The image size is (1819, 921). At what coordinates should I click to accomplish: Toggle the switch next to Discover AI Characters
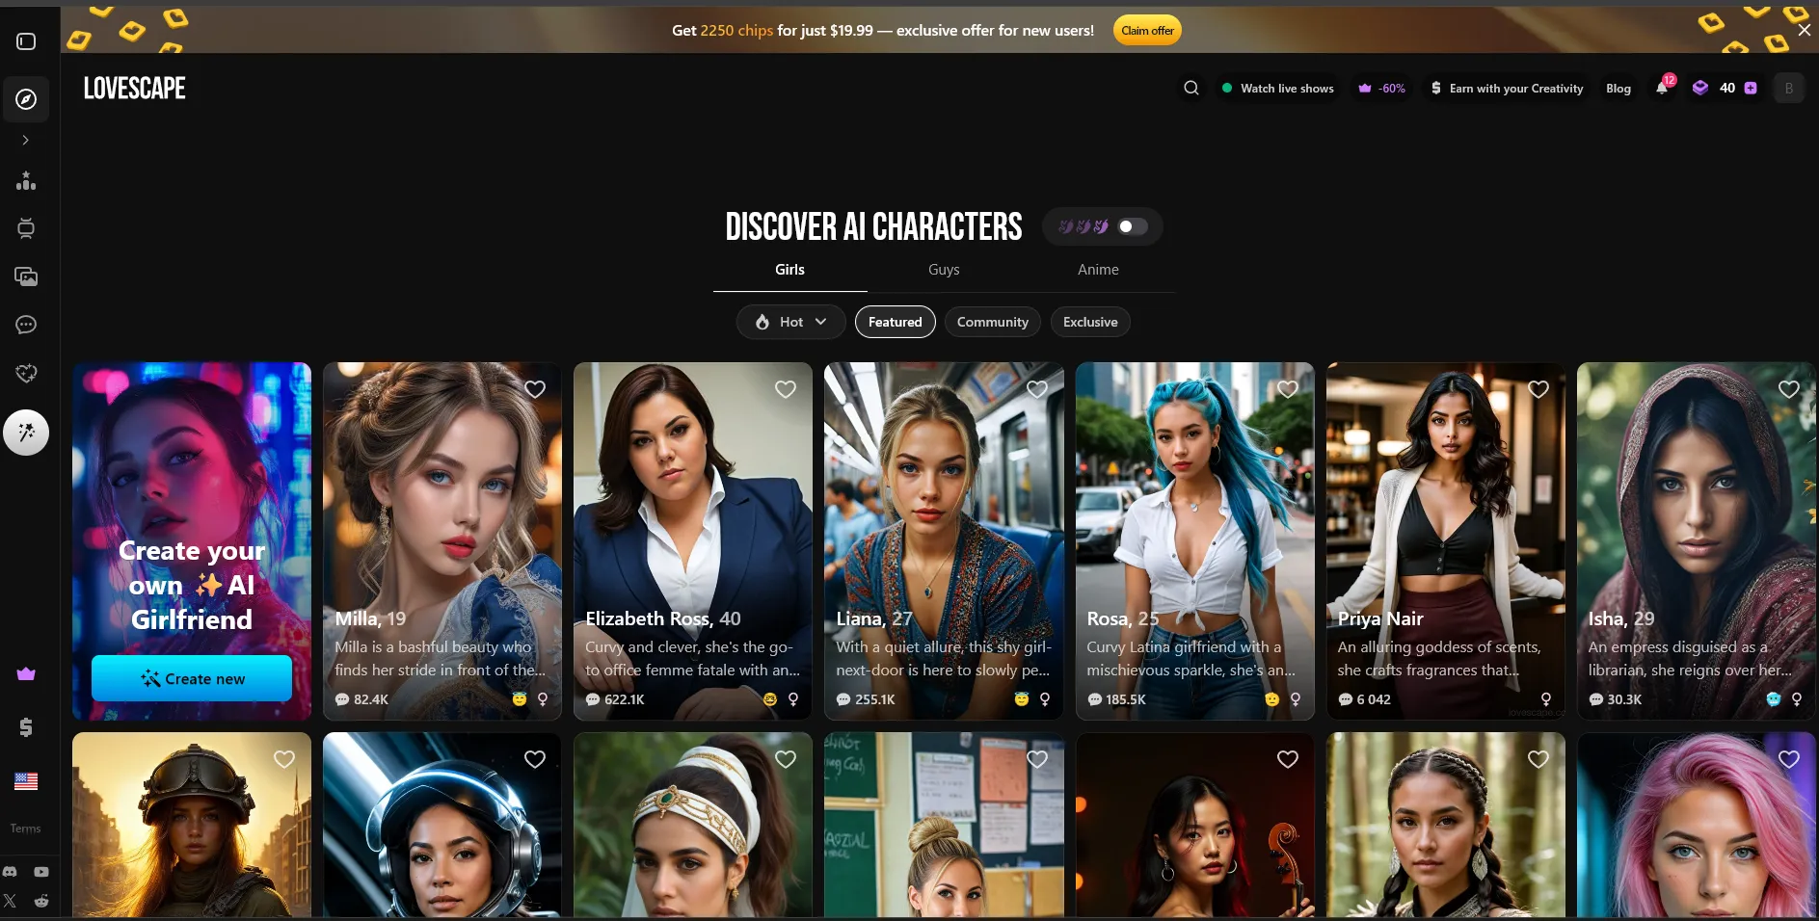(x=1132, y=226)
